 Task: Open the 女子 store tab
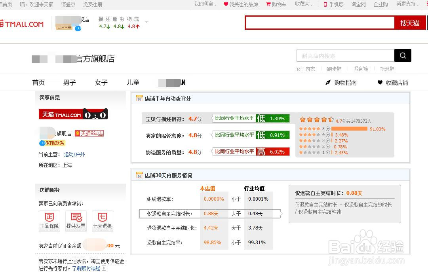[x=101, y=82]
